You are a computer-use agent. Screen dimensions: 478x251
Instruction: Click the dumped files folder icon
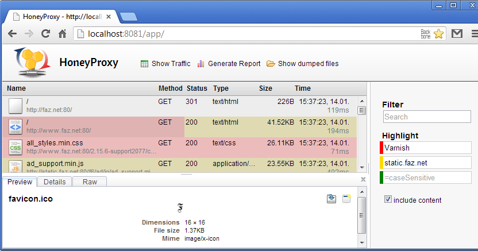271,64
